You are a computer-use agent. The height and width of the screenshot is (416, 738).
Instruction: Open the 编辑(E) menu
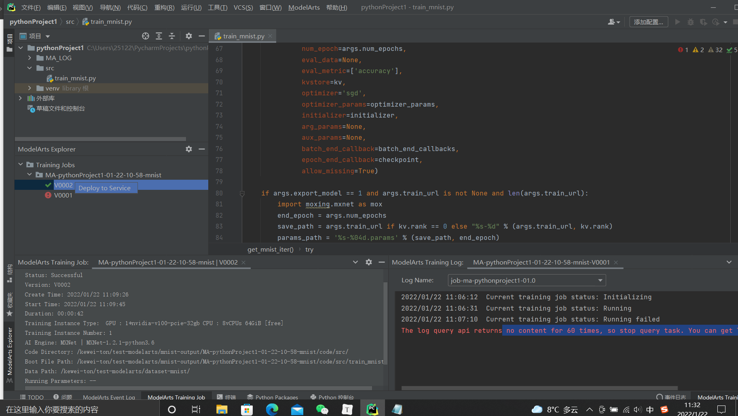coord(57,7)
